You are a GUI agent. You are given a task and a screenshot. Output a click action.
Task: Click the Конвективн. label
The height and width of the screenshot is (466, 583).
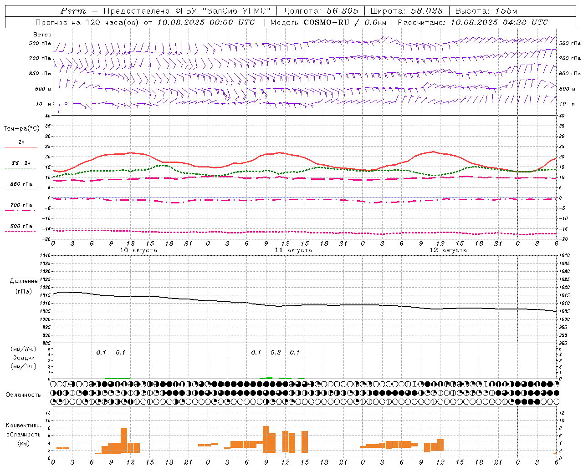point(24,425)
